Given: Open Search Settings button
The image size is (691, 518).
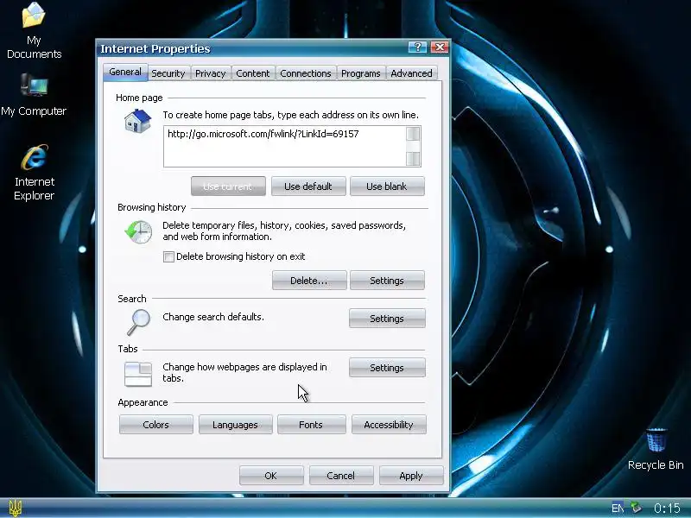Looking at the screenshot, I should click(x=387, y=319).
